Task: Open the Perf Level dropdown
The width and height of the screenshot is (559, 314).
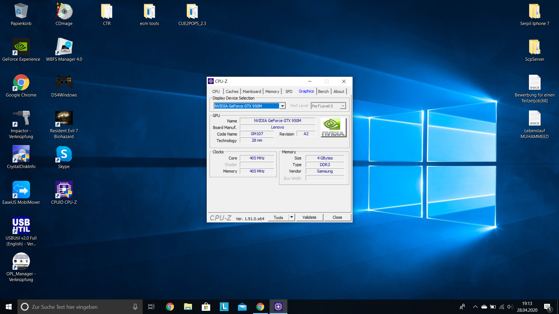Action: tap(343, 106)
